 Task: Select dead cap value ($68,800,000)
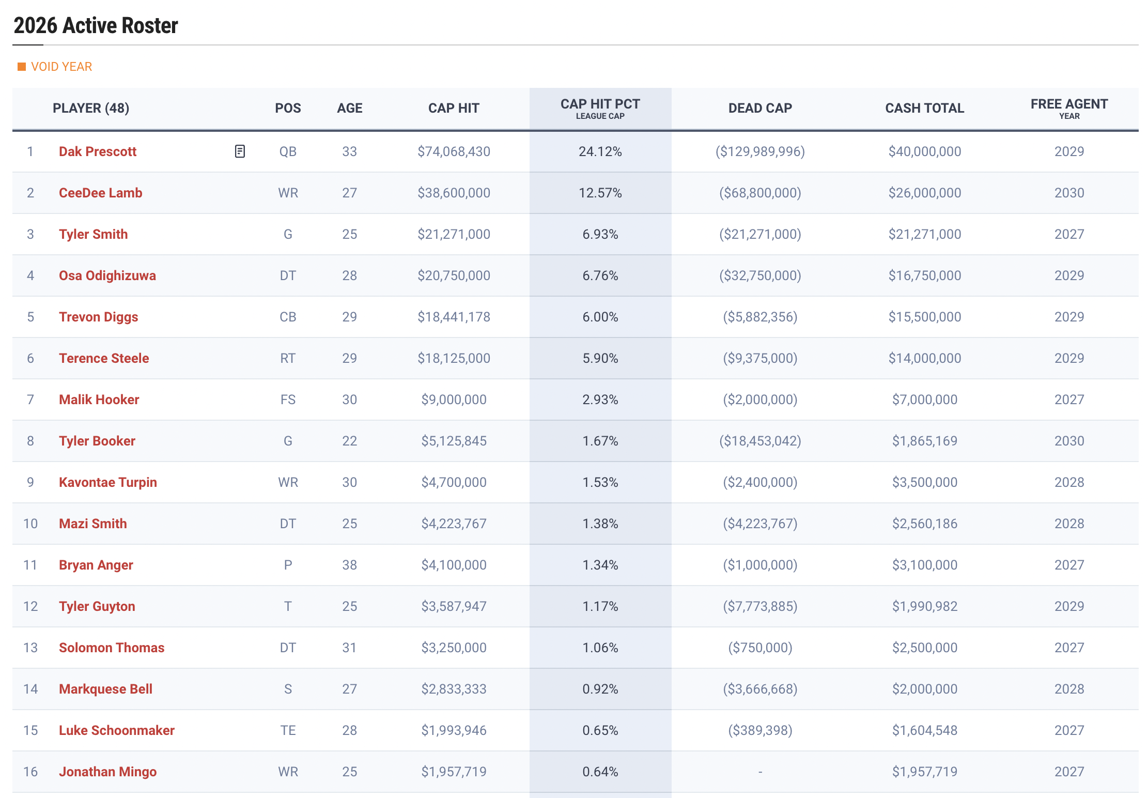pyautogui.click(x=760, y=193)
